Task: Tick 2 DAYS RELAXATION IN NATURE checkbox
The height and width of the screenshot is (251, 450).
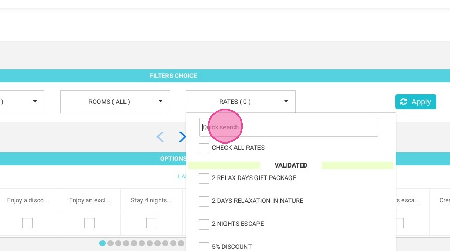Action: (x=204, y=201)
